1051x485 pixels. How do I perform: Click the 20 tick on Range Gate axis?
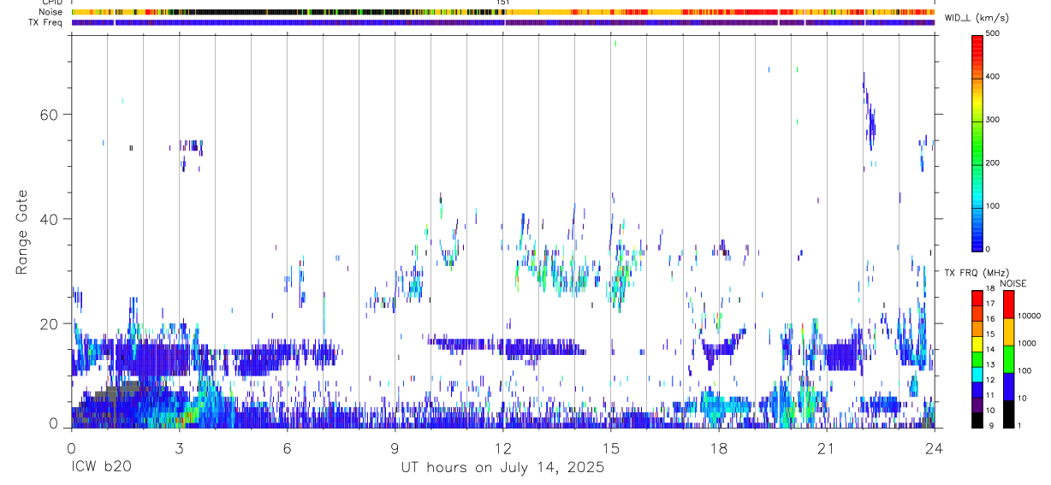(48, 323)
